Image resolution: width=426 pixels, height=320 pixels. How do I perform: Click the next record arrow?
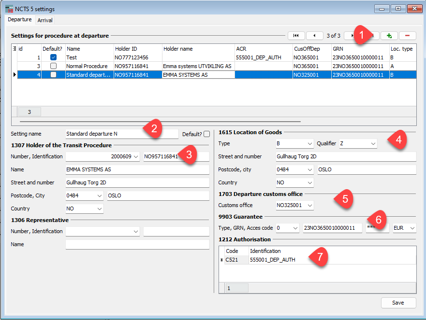click(x=352, y=35)
